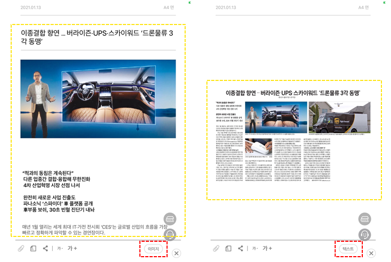Close the page-image article panel with the X

click(x=371, y=253)
